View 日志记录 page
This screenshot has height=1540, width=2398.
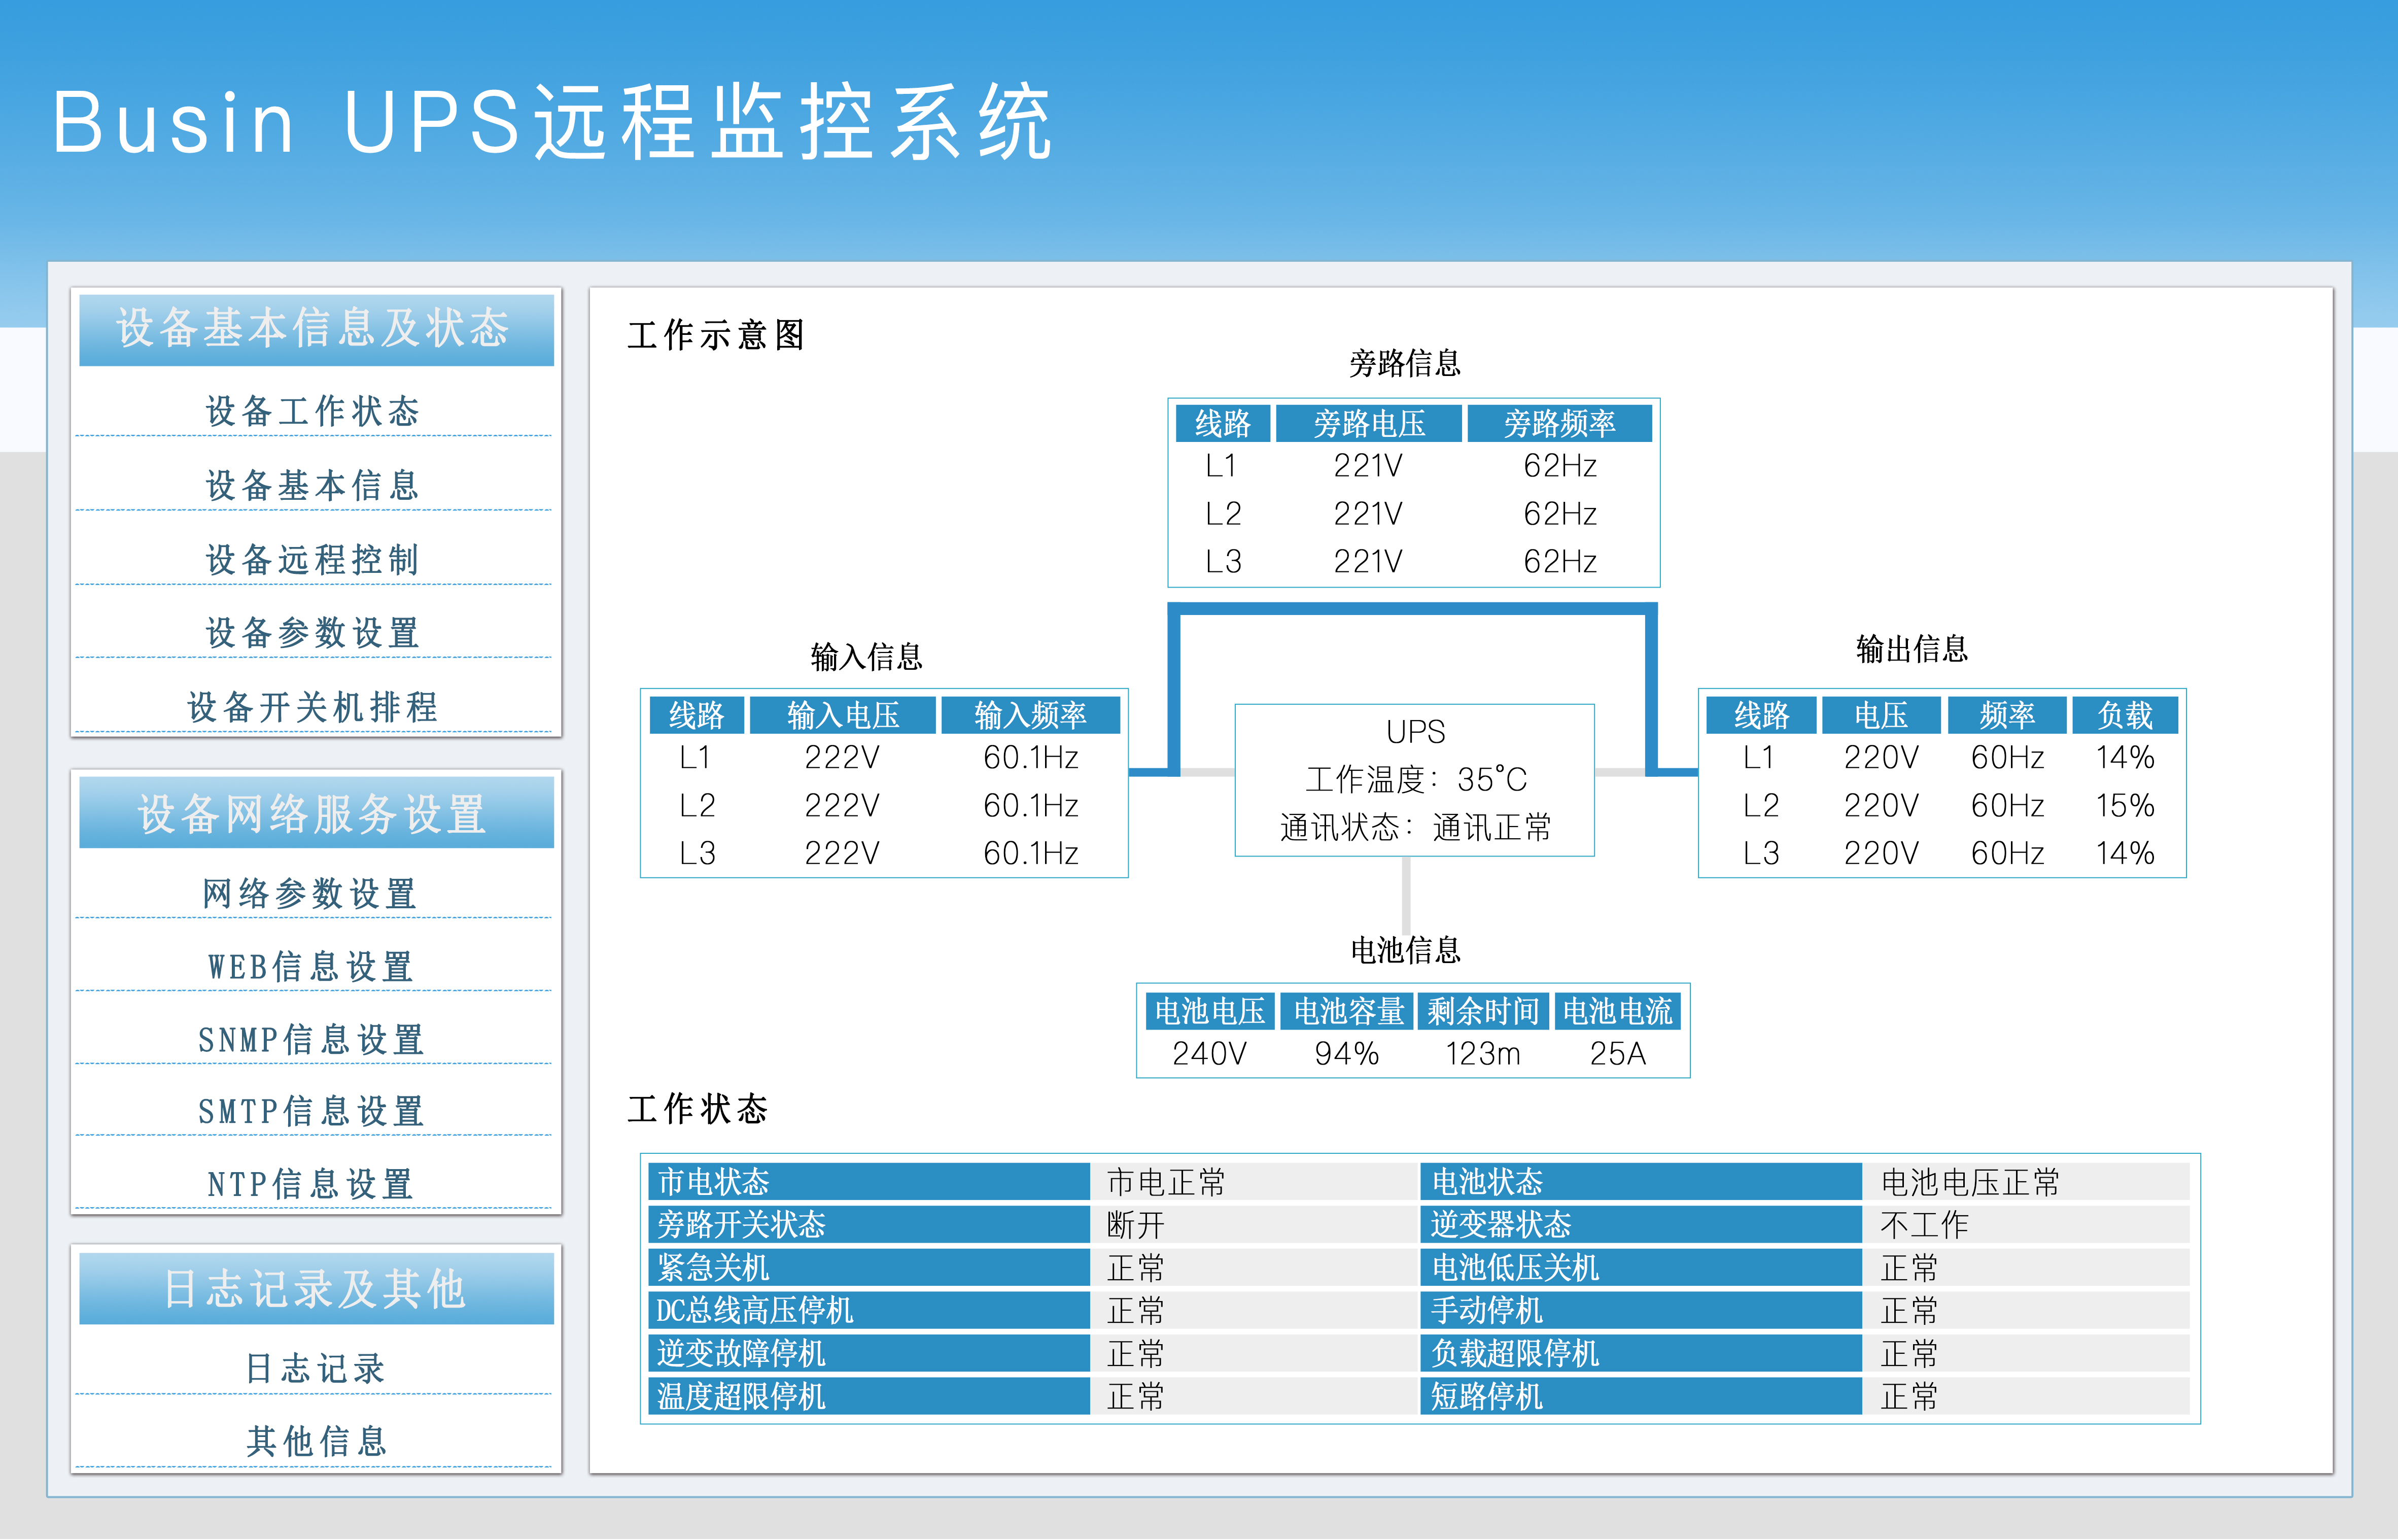[315, 1367]
